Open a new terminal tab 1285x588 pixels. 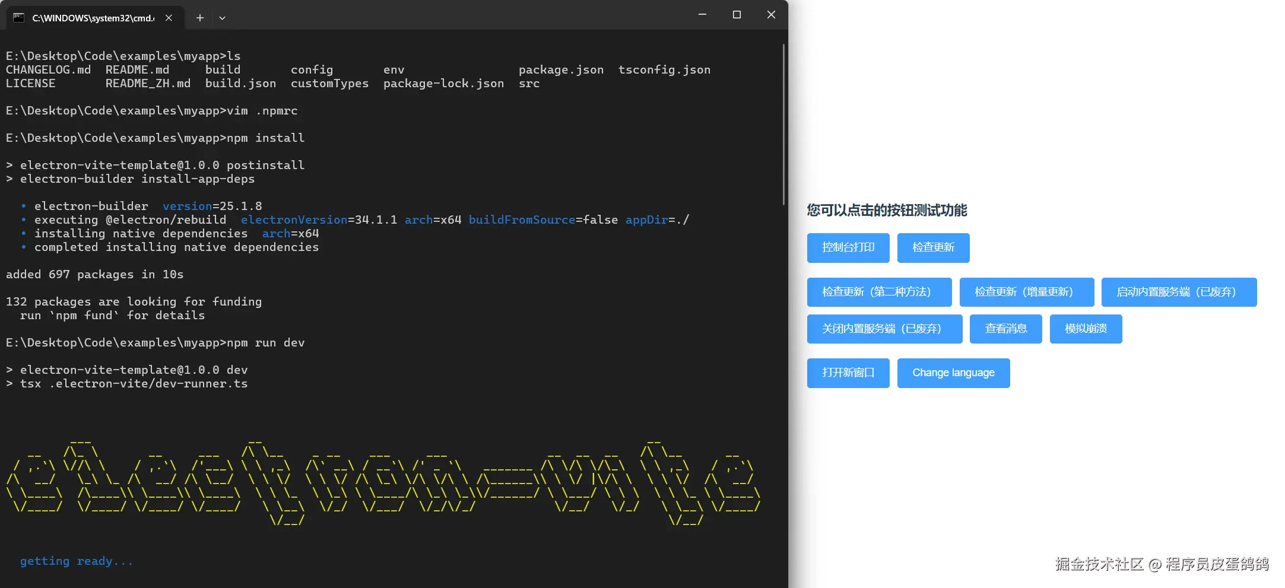coord(200,18)
